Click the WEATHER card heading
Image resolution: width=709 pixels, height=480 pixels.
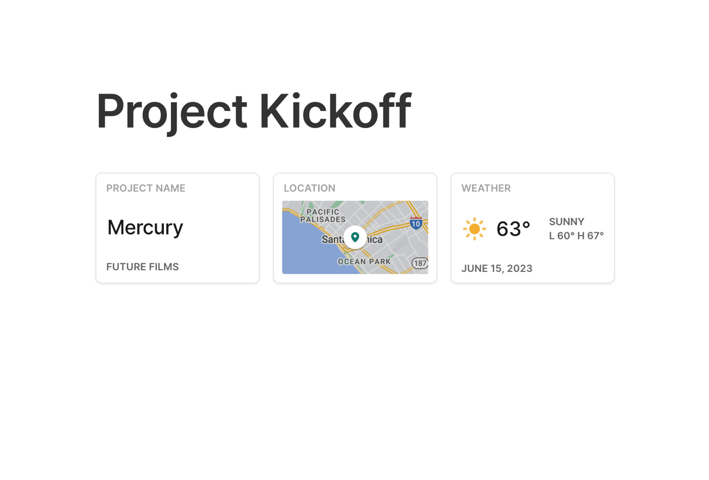point(486,188)
